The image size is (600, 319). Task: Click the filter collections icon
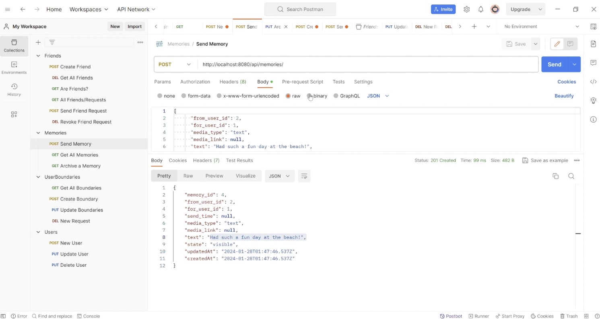pyautogui.click(x=52, y=42)
